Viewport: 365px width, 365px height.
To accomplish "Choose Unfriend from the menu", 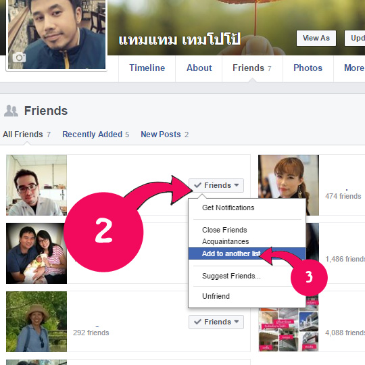I will point(216,296).
